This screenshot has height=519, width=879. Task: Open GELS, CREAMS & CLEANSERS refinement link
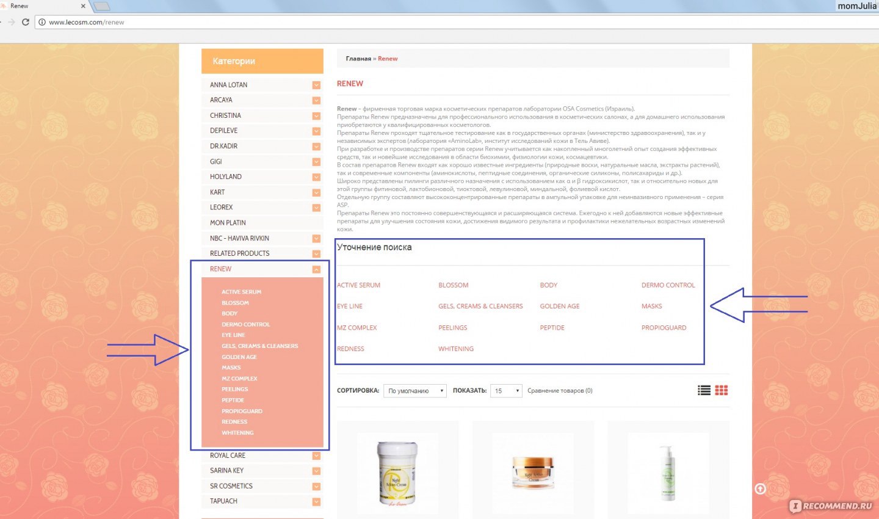click(480, 307)
